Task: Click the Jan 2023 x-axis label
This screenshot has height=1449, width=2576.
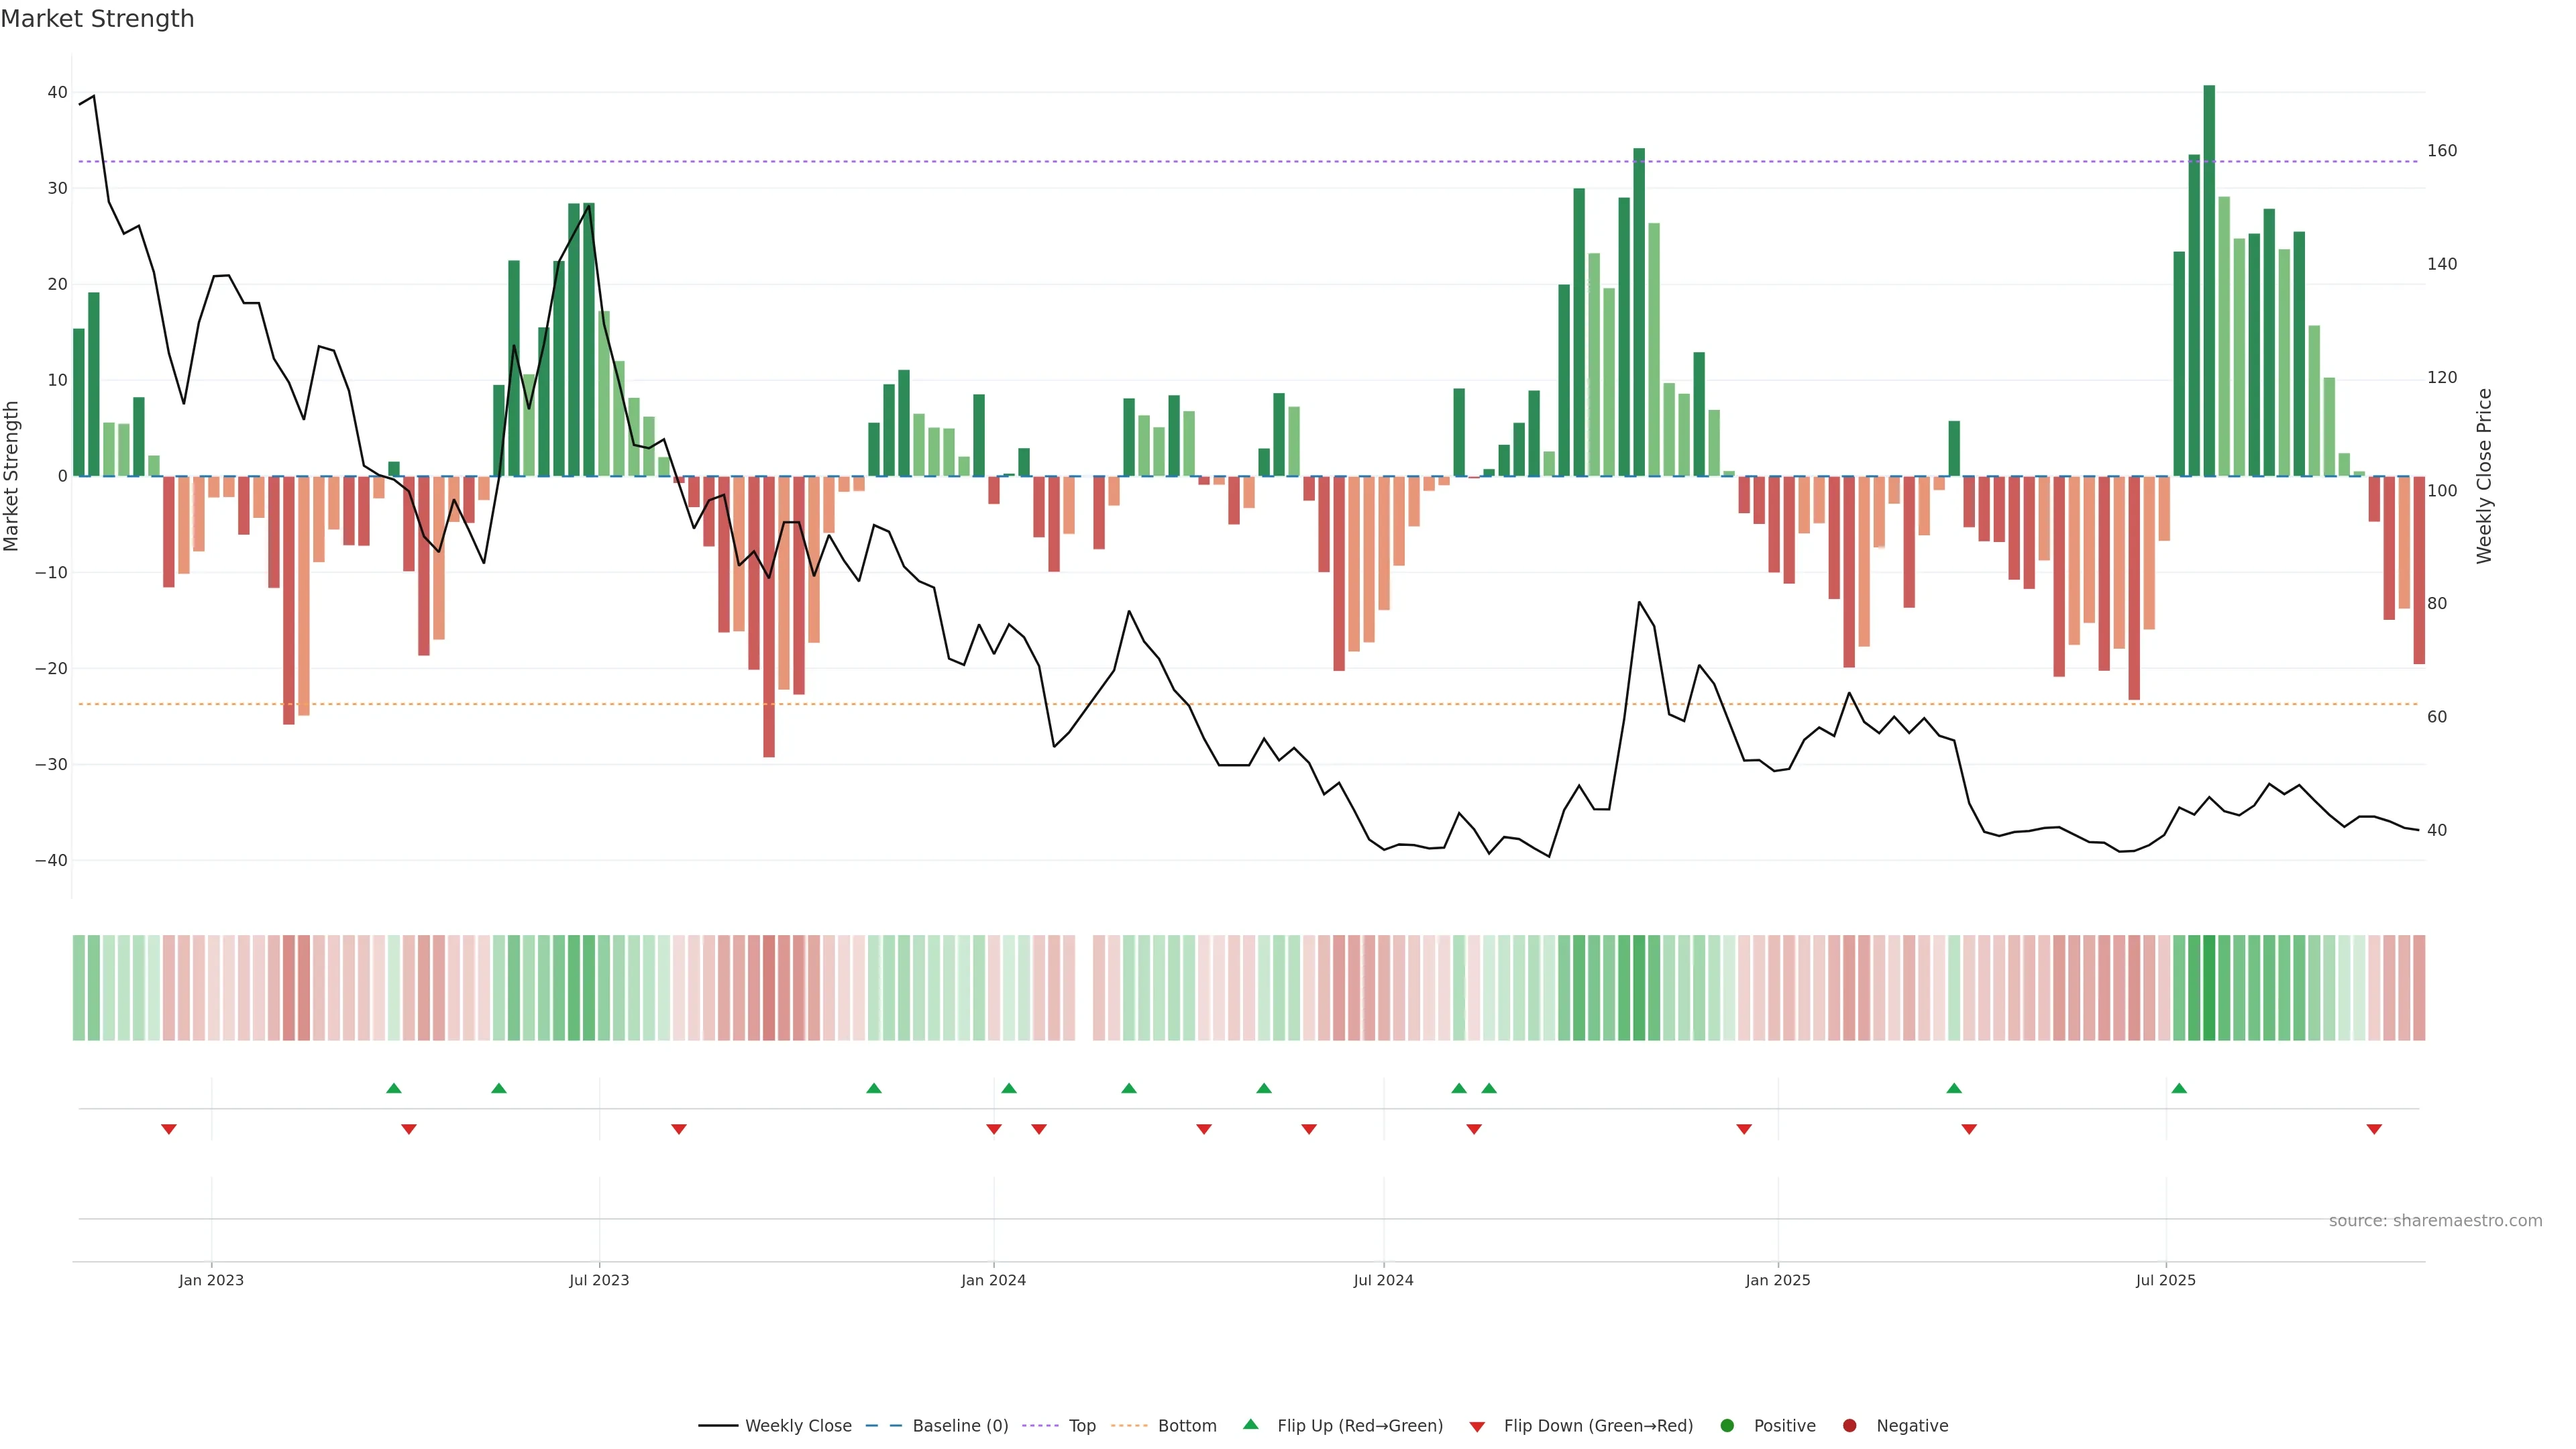Action: tap(211, 1280)
